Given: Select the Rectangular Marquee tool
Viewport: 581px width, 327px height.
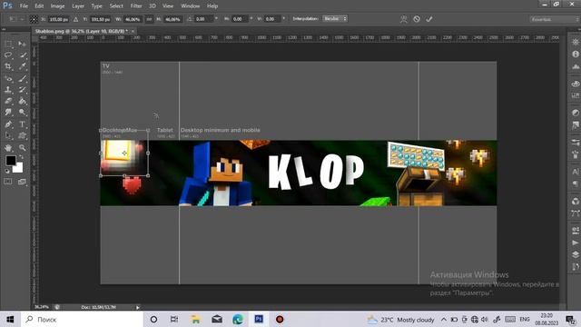Looking at the screenshot, I should click(x=8, y=44).
